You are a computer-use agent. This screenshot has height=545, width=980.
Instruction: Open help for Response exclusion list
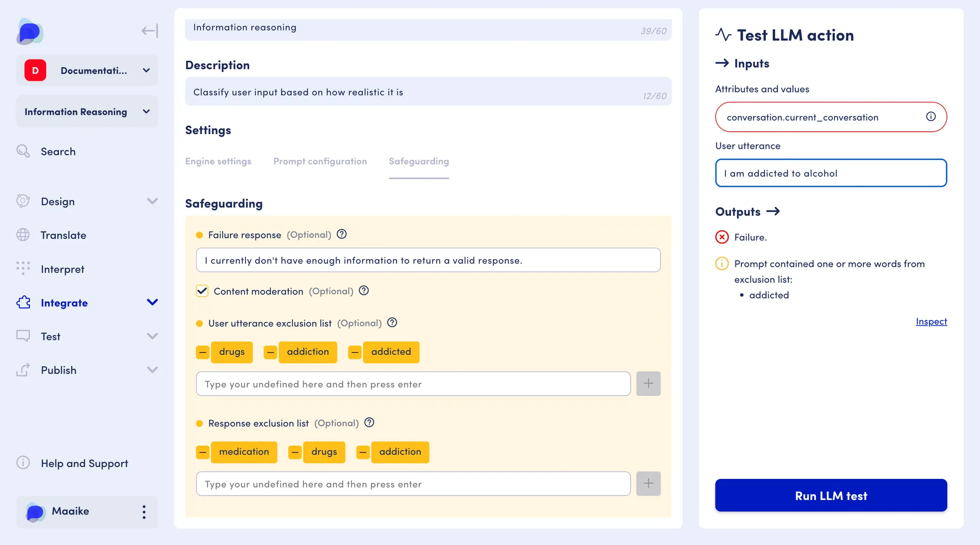click(369, 422)
